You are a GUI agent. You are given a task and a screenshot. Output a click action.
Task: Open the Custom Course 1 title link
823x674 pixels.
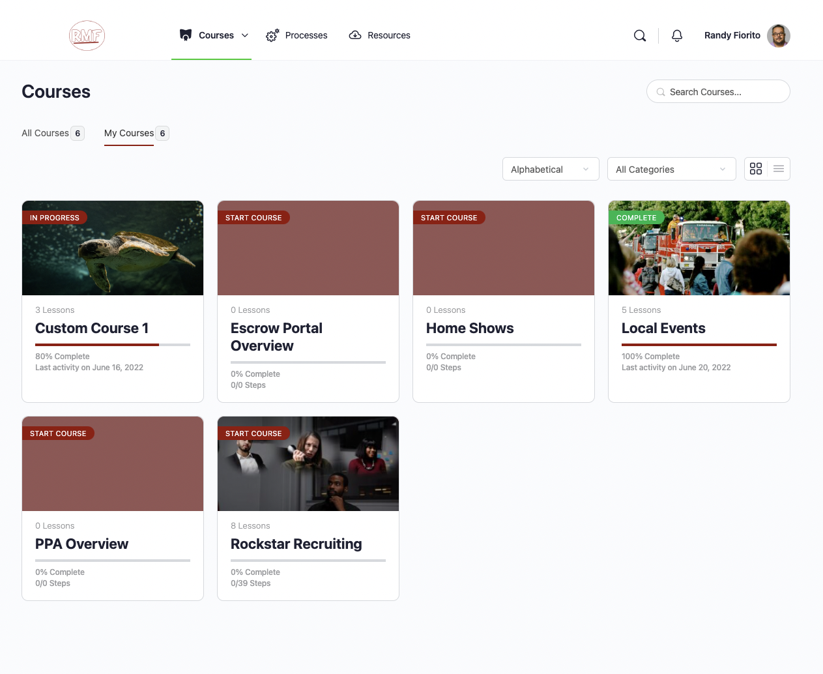click(92, 328)
